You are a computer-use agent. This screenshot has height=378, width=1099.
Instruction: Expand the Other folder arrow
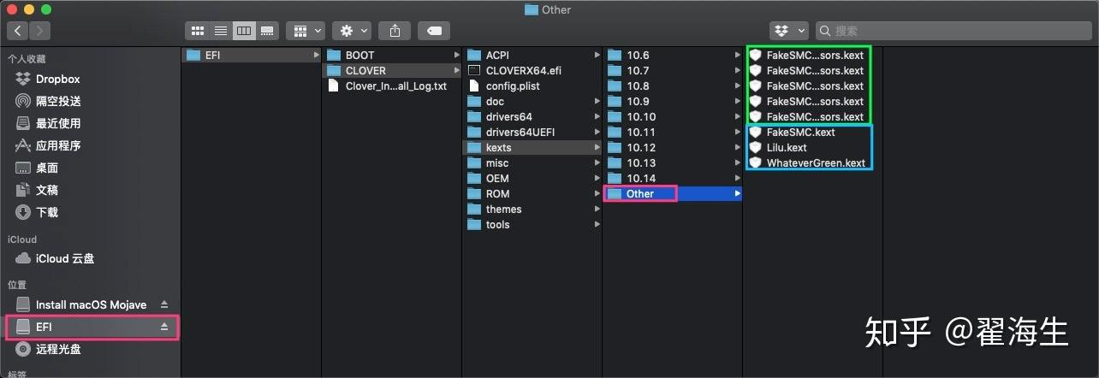tap(737, 194)
